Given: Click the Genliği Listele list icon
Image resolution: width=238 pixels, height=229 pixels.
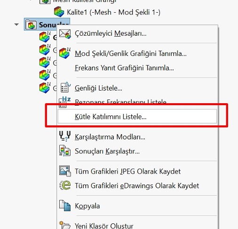Looking at the screenshot, I should tap(65, 87).
